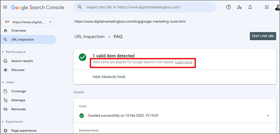Viewport: 280px width, 134px height.
Task: Click VIEW CRAWLED PAGE
Action: pos(109,77)
